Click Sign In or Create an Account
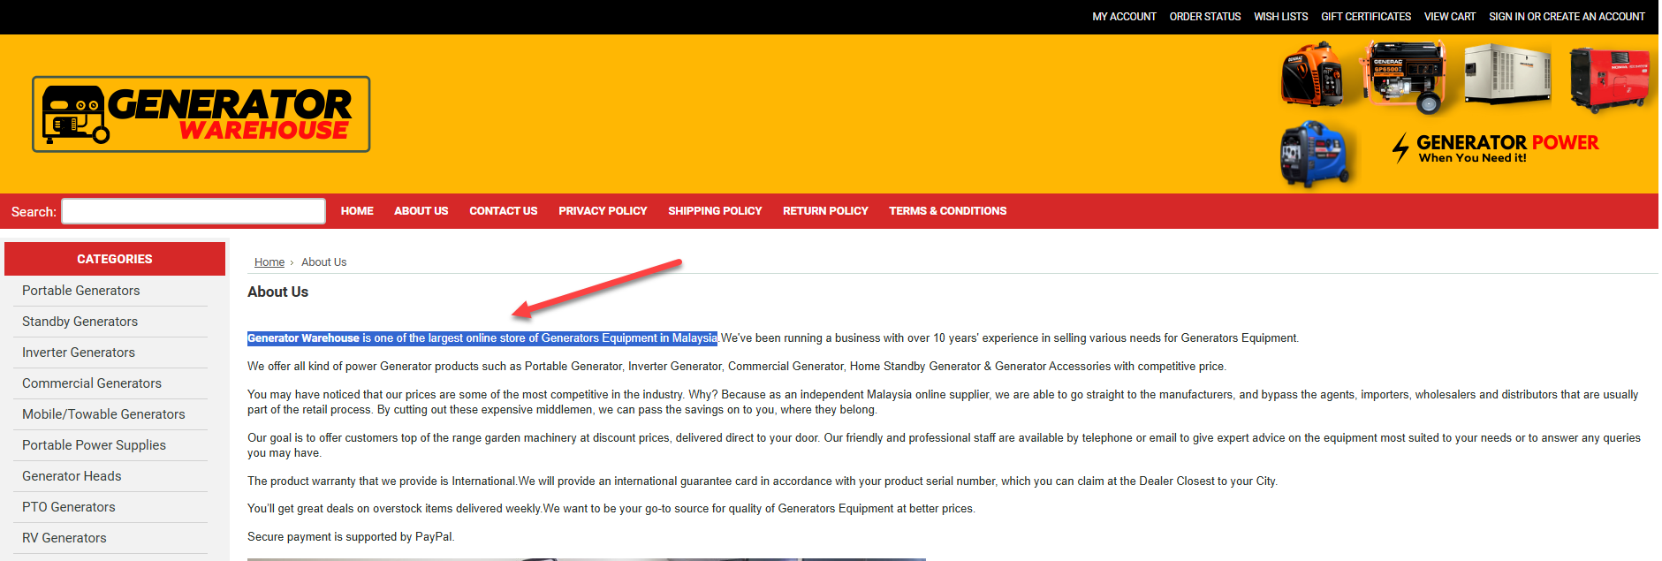 point(1567,17)
